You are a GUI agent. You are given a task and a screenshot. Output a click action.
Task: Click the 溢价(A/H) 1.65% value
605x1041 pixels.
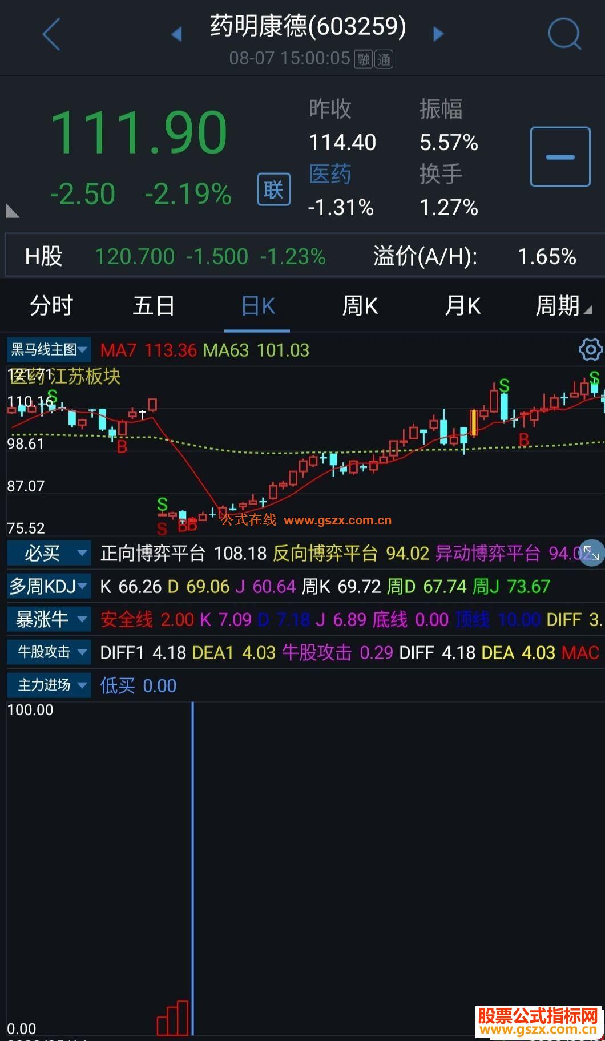475,256
